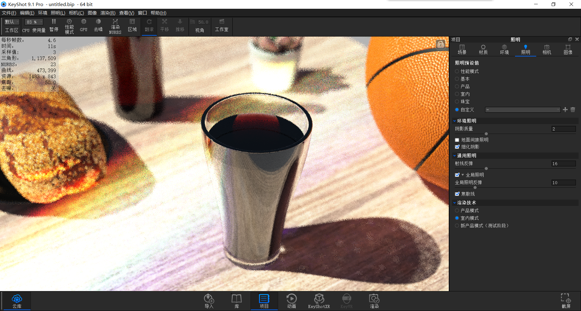
Task: Disable the 细化阴影 checkbox
Action: coord(457,147)
